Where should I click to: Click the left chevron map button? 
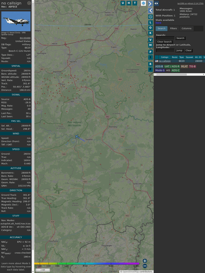pos(150,11)
